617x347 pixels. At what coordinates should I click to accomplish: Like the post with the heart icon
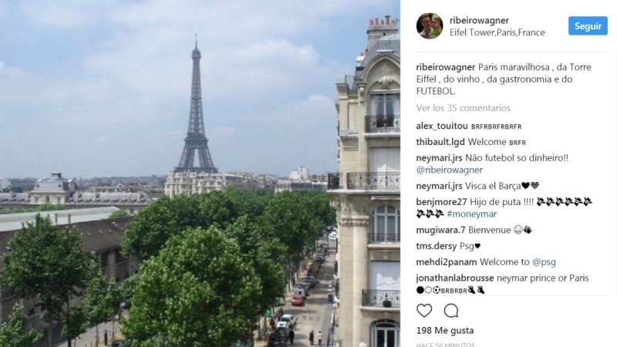point(424,311)
